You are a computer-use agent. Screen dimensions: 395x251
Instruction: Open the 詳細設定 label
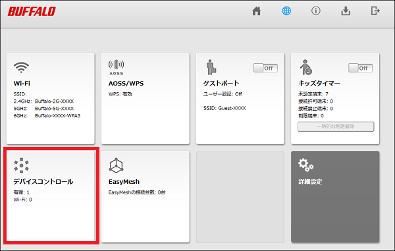click(310, 182)
